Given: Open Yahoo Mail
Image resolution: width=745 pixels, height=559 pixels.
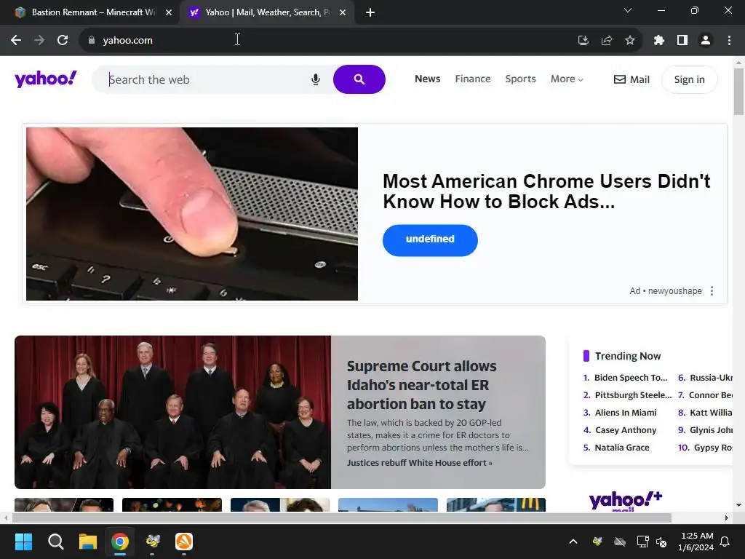Looking at the screenshot, I should 632,79.
